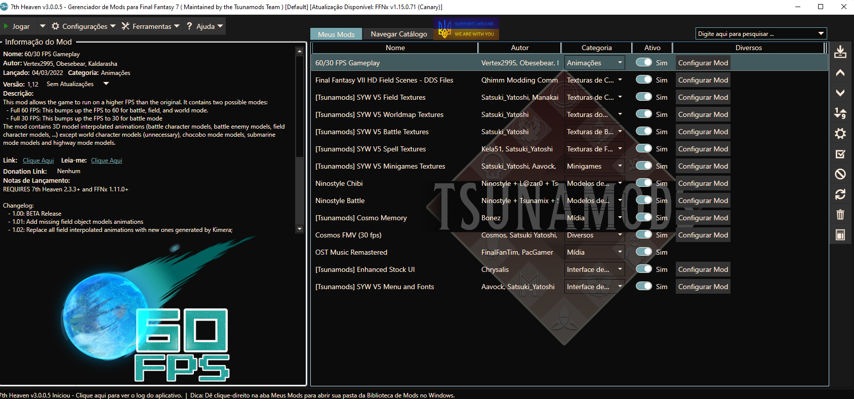854x399 pixels.
Task: Toggle the Ninostyle Chibi mod active switch
Action: (x=644, y=183)
